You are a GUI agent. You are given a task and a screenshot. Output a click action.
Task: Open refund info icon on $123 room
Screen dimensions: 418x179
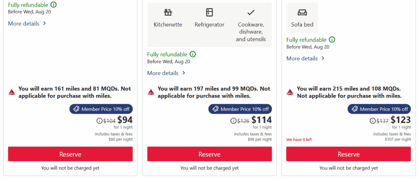pos(332,40)
